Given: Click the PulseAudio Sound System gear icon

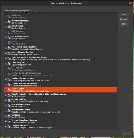Looking at the screenshot, I should point(9,48).
